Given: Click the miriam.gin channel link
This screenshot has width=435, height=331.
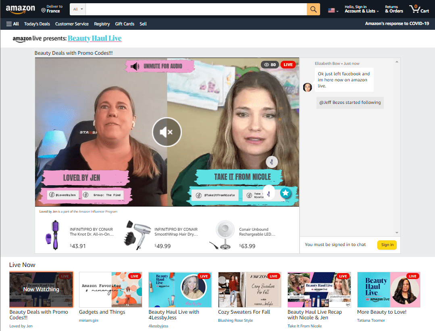Looking at the screenshot, I should [89, 321].
